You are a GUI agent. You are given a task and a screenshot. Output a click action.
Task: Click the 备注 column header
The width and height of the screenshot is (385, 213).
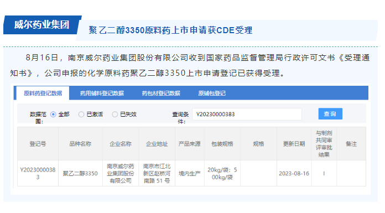pos(351,144)
